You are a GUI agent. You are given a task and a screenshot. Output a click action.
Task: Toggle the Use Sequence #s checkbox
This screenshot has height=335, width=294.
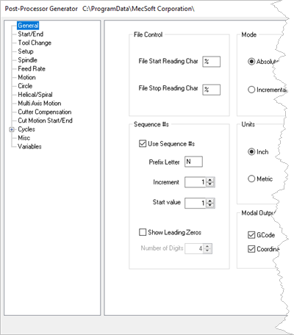(143, 143)
